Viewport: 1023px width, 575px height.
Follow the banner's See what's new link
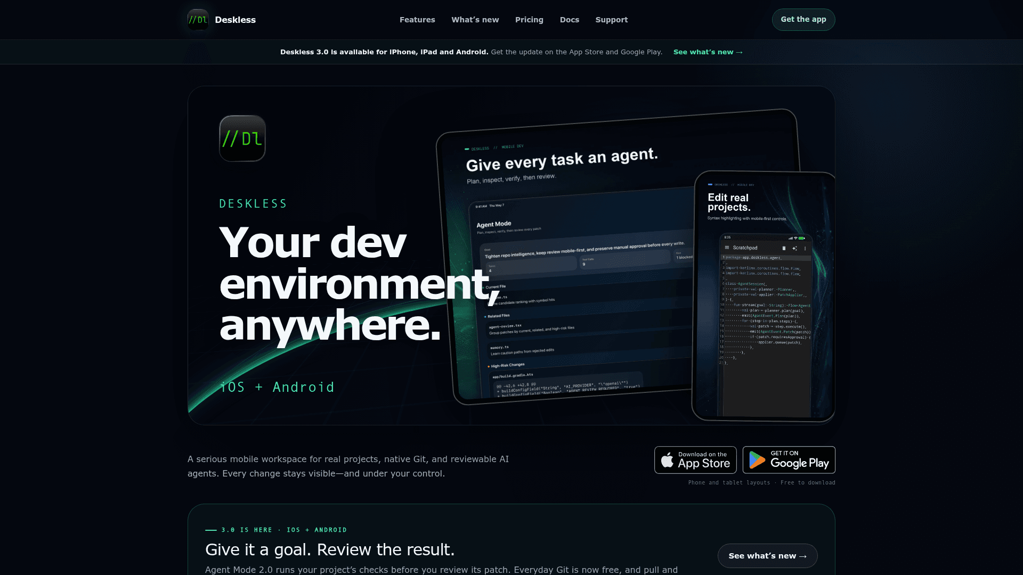click(x=708, y=52)
